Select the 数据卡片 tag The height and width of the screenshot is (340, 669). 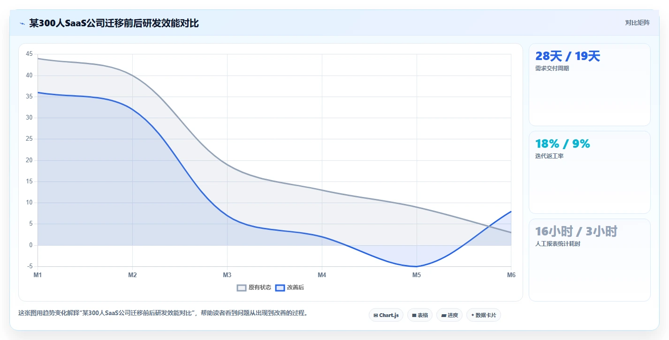(x=484, y=315)
